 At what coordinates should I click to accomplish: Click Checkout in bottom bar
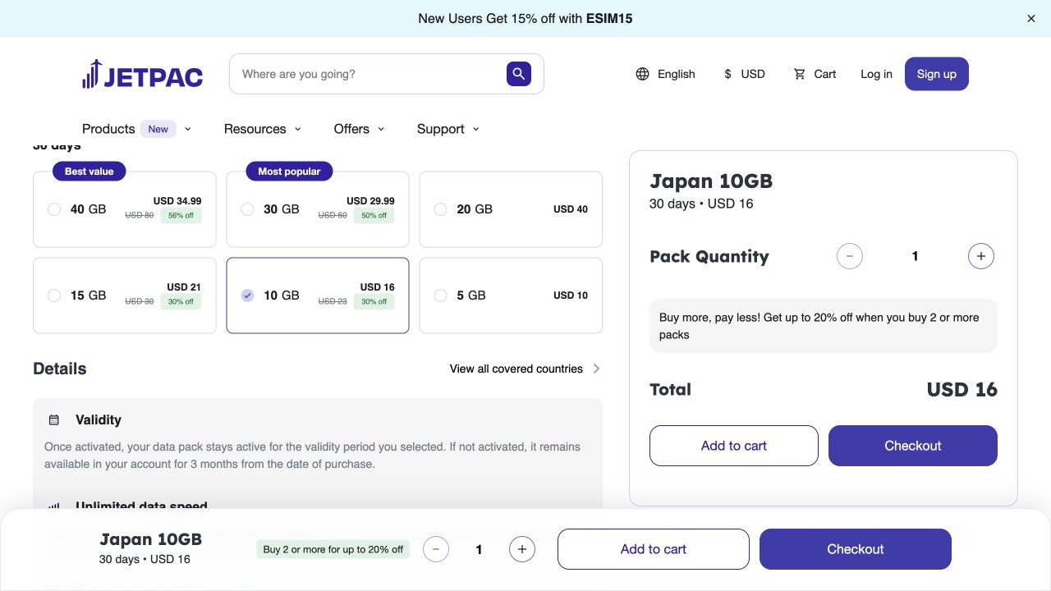pos(856,549)
